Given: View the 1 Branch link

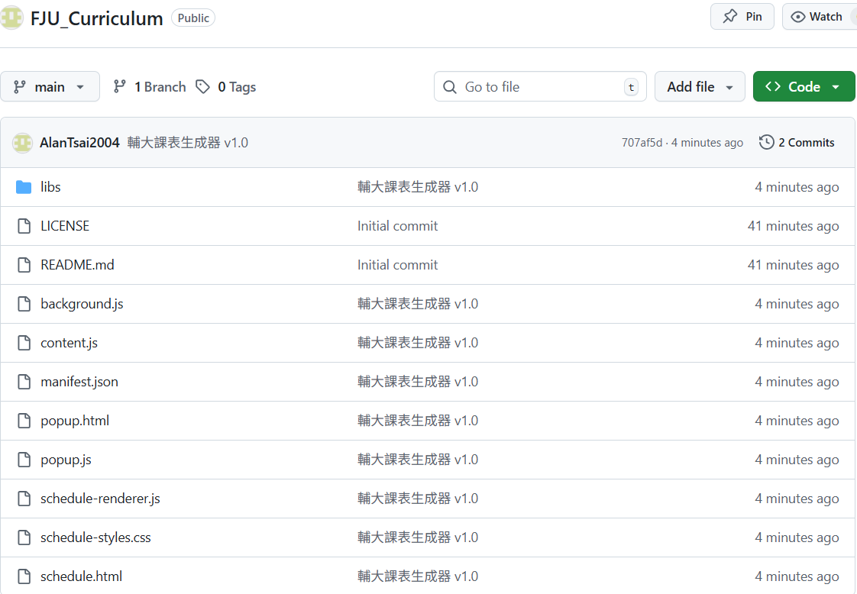Looking at the screenshot, I should 150,86.
